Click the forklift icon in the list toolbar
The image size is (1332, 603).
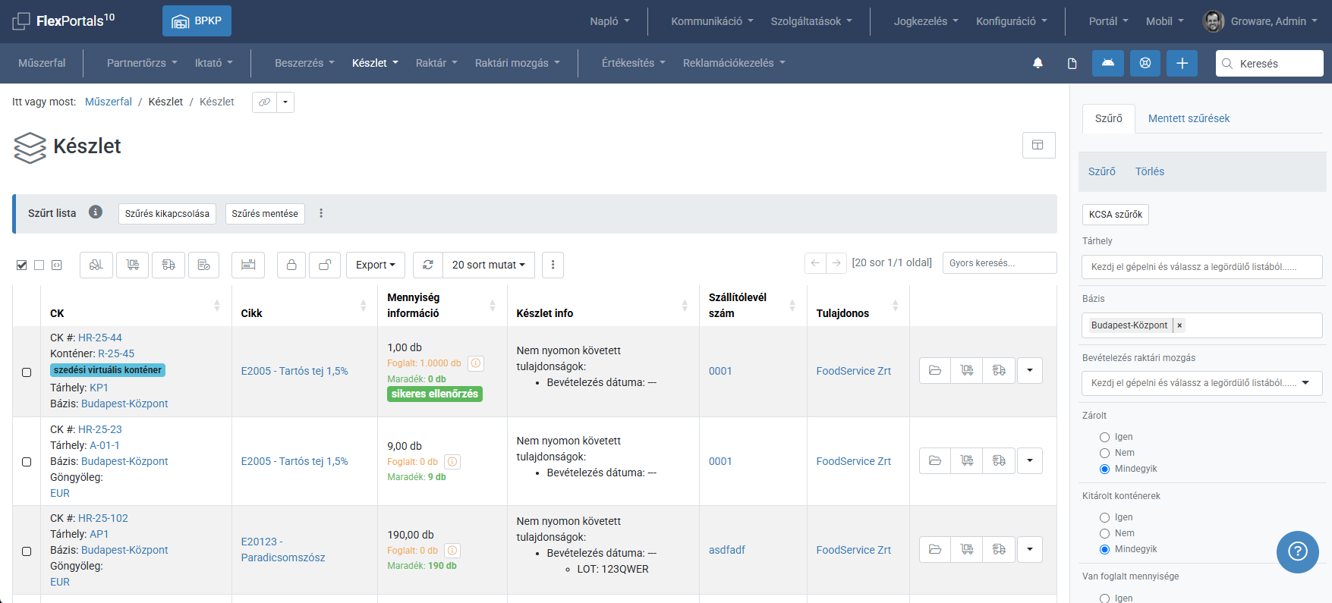click(96, 265)
